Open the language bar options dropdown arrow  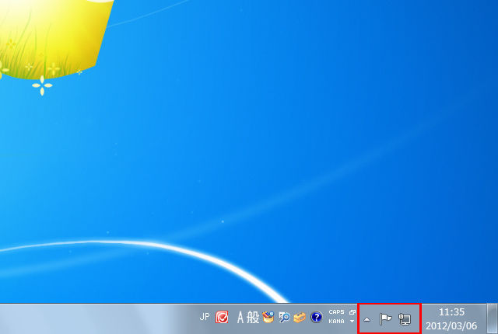[x=352, y=322]
